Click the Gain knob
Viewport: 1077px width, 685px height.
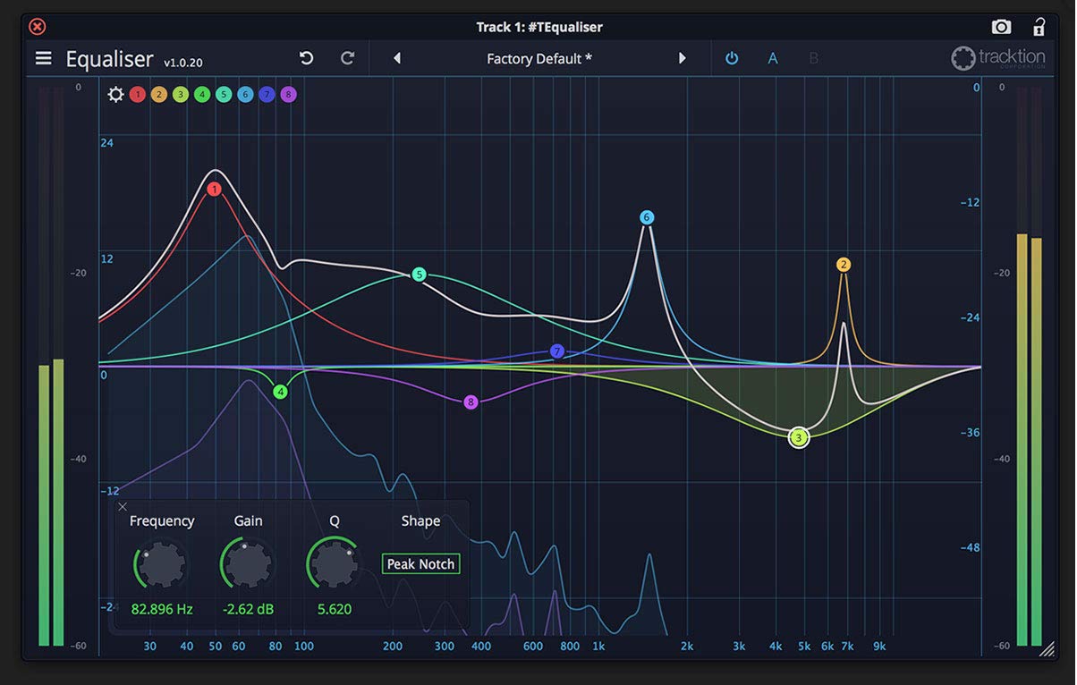pyautogui.click(x=248, y=563)
